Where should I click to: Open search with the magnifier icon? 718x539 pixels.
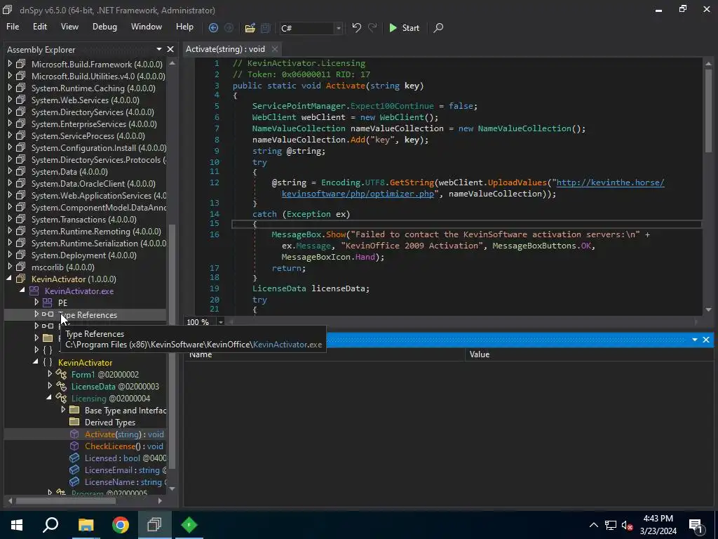pyautogui.click(x=438, y=28)
